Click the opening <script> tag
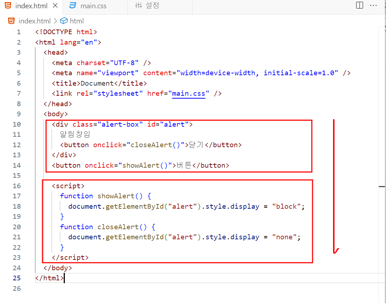The image size is (386, 303). coord(68,186)
